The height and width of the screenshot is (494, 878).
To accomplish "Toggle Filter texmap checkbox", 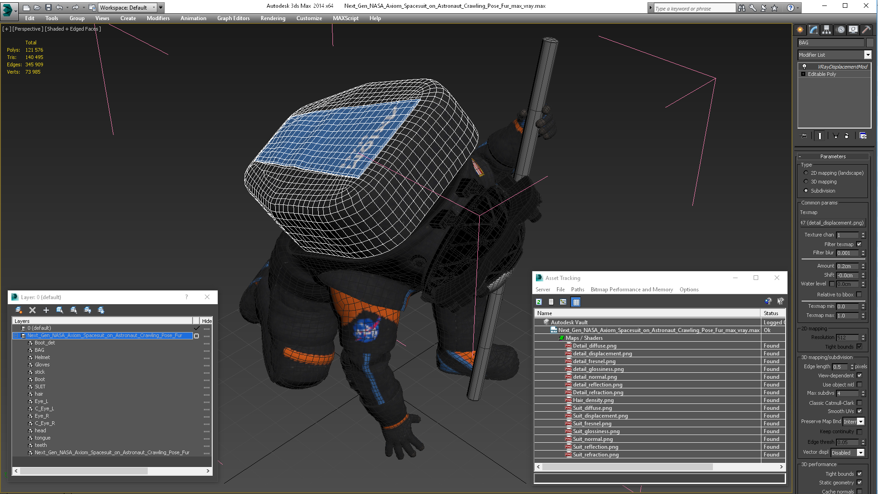I will pos(859,244).
